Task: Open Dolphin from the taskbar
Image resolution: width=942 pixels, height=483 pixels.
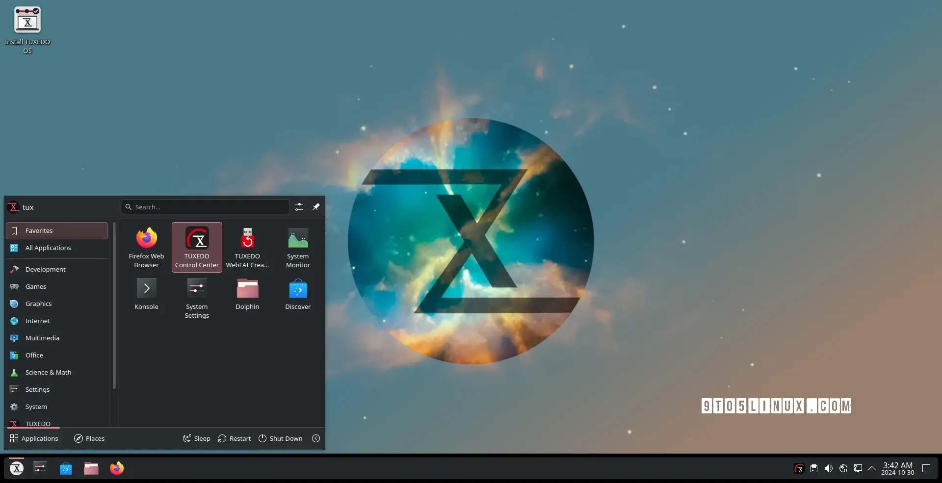Action: pyautogui.click(x=91, y=468)
